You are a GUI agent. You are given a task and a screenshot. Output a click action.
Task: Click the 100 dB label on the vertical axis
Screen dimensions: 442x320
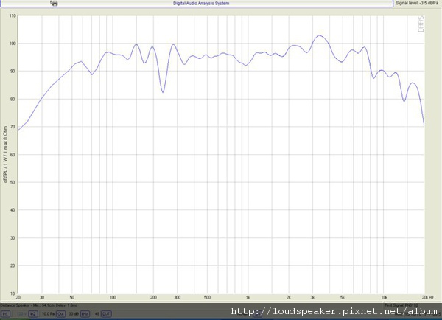point(13,44)
